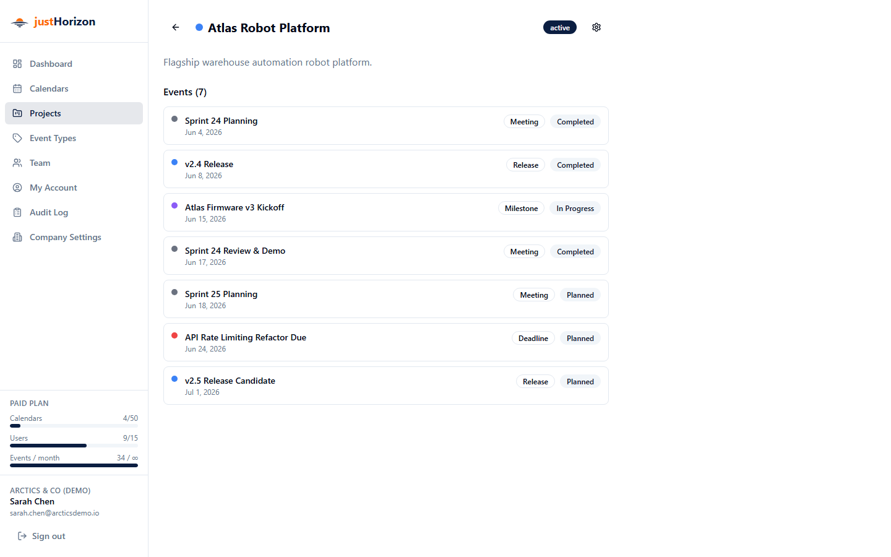This screenshot has height=557, width=891.
Task: Click Meeting tag on Sprint 24 Planning
Action: point(524,122)
